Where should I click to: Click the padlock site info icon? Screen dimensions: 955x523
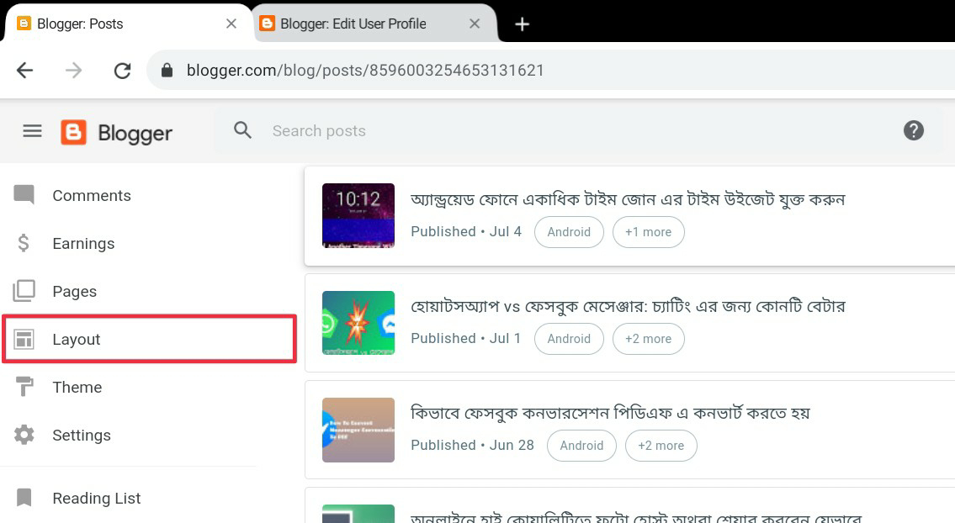(167, 70)
